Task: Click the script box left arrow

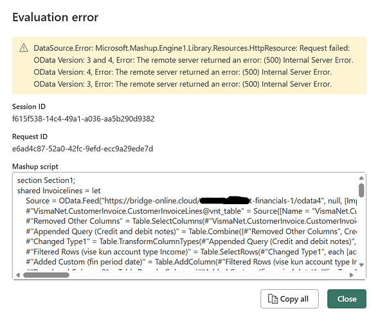Action: [18, 275]
